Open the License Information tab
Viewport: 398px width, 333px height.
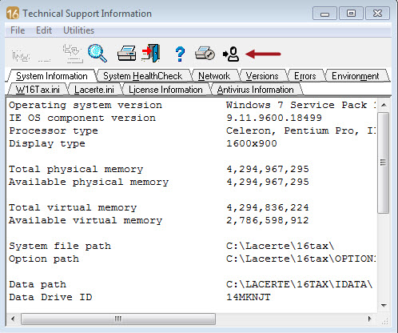[x=165, y=90]
